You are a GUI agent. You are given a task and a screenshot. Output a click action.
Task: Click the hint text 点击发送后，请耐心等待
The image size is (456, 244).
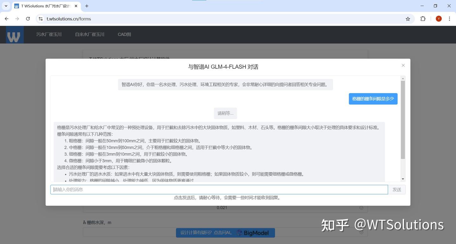pos(227,197)
